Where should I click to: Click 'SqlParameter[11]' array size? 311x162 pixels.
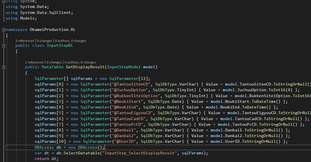(128, 78)
